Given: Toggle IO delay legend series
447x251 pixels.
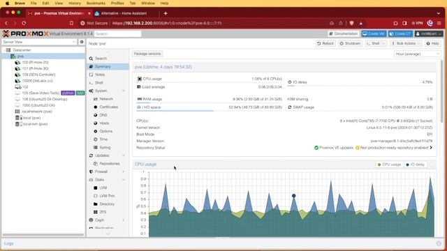Looking at the screenshot, I should pyautogui.click(x=415, y=165).
